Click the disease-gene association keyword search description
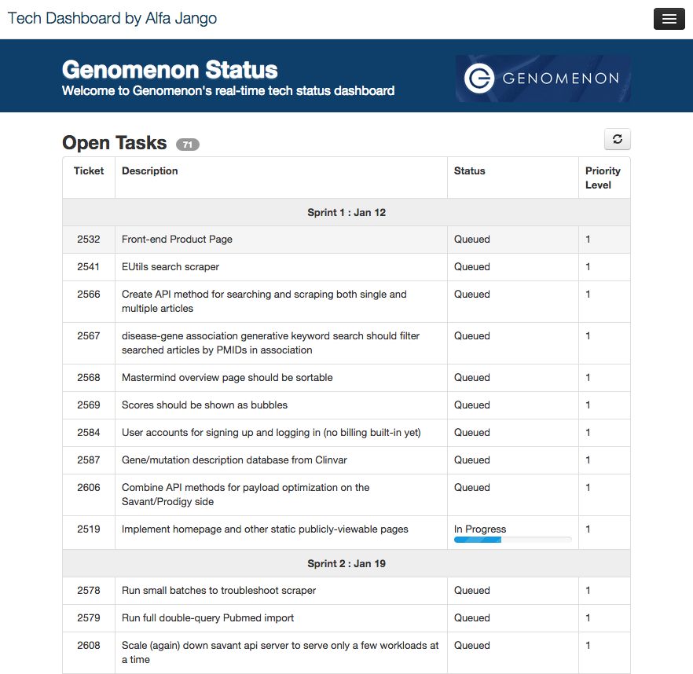 point(270,343)
